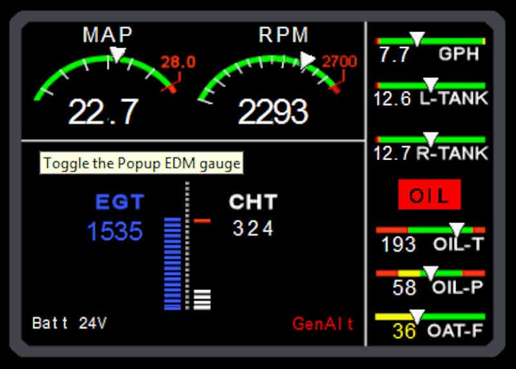Viewport: 516px width, 369px height.
Task: Click the OAT-F temperature bar pointer
Action: pyautogui.click(x=417, y=316)
